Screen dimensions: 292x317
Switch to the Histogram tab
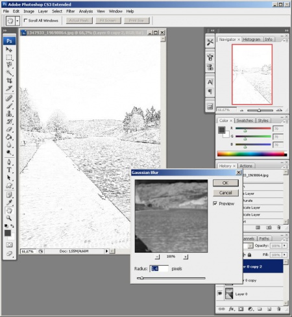pyautogui.click(x=252, y=40)
